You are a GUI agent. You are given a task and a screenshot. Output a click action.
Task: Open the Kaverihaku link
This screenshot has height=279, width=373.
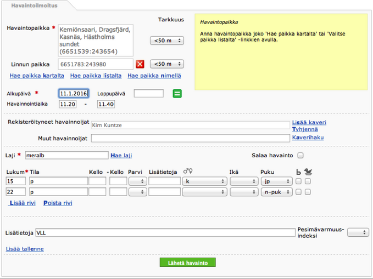(308, 138)
